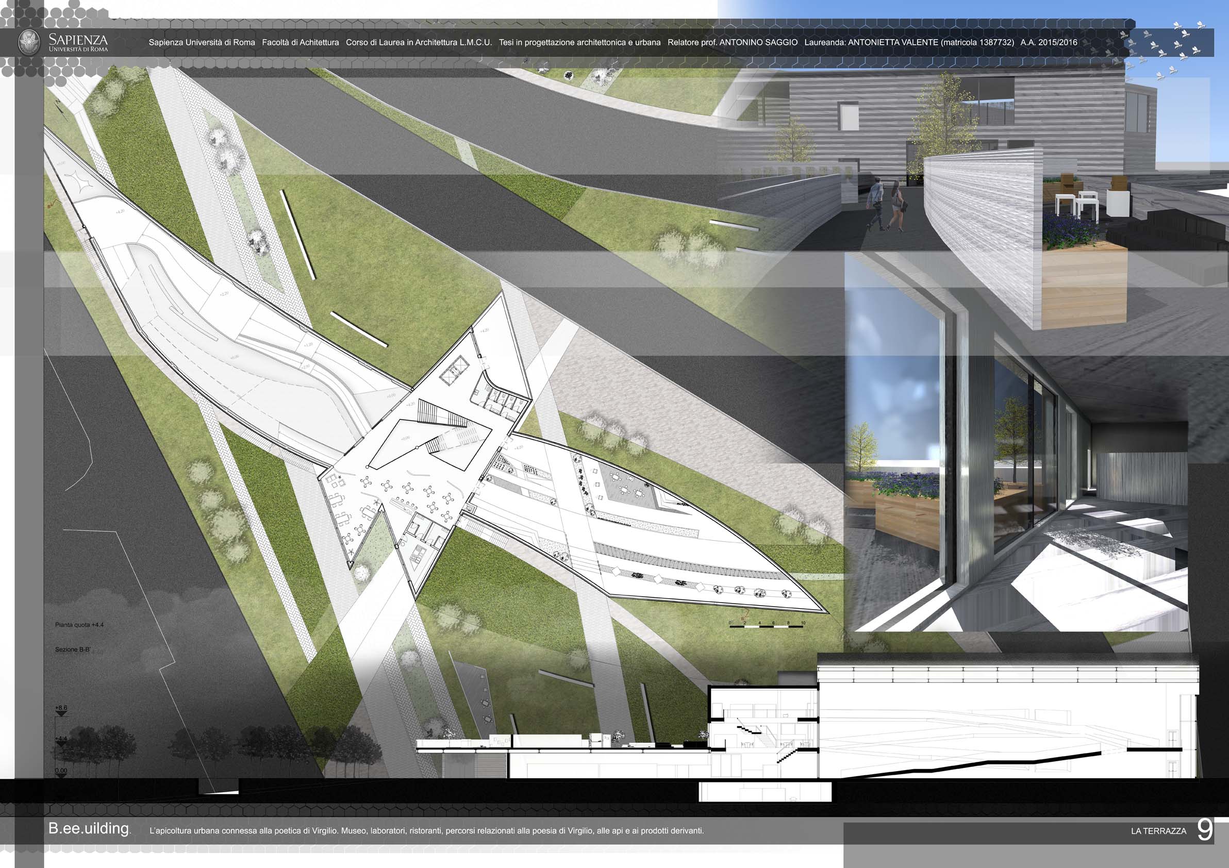Click the graphic scale bar 0 to 10
This screenshot has height=868, width=1229.
pyautogui.click(x=767, y=626)
